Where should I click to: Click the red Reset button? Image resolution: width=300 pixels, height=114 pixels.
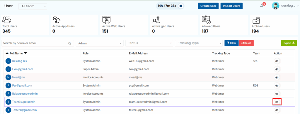246,43
